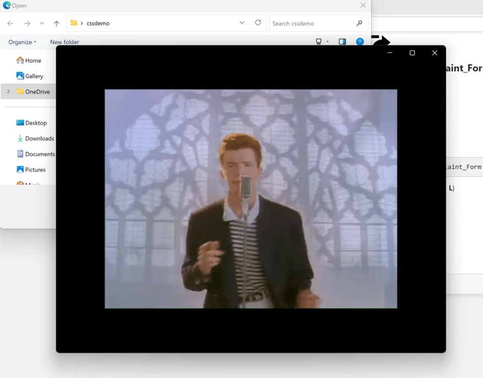The width and height of the screenshot is (483, 378).
Task: Expand the OneDrive tree node
Action: pyautogui.click(x=8, y=91)
